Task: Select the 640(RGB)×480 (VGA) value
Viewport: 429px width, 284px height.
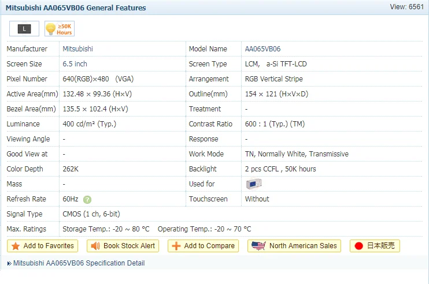Action: (x=98, y=79)
